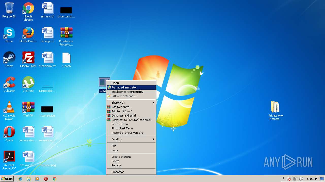Select the rolepanel.png image file
325x182 pixels.
tap(47, 161)
